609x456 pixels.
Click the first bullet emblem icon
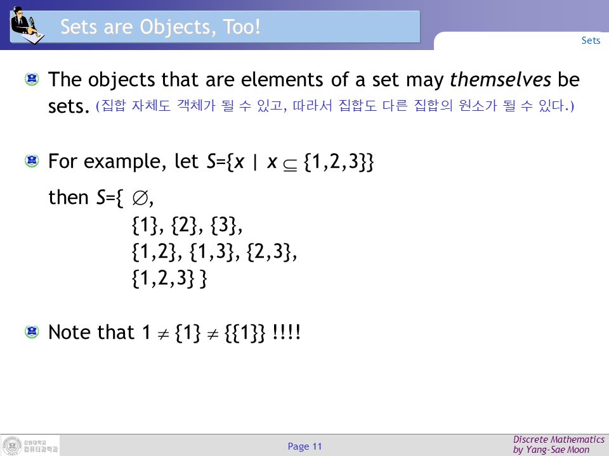point(32,80)
